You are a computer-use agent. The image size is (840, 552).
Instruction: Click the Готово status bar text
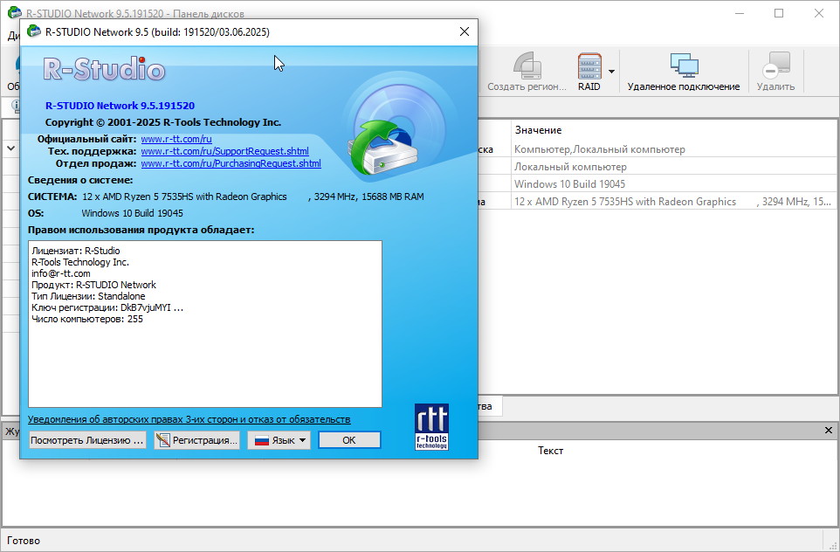coord(24,541)
